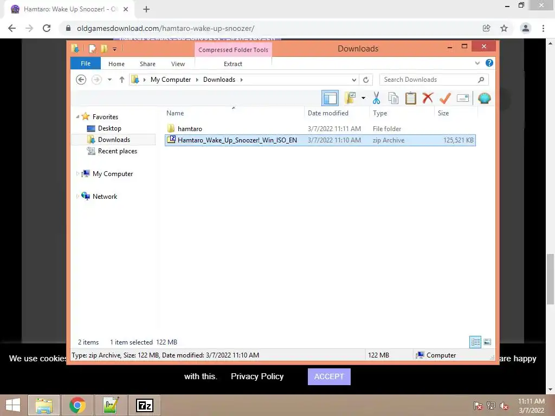Open address bar history dropdown
This screenshot has width=555, height=416.
coord(353,80)
